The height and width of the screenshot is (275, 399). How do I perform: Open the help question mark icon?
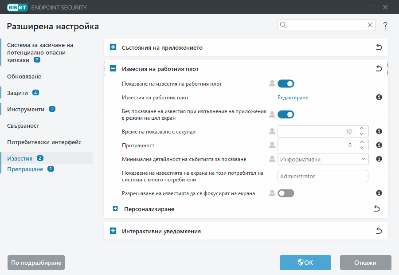[x=385, y=25]
